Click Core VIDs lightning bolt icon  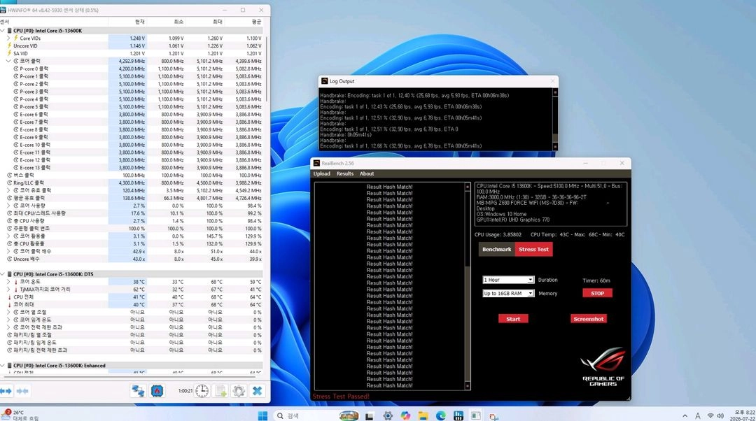pos(16,38)
